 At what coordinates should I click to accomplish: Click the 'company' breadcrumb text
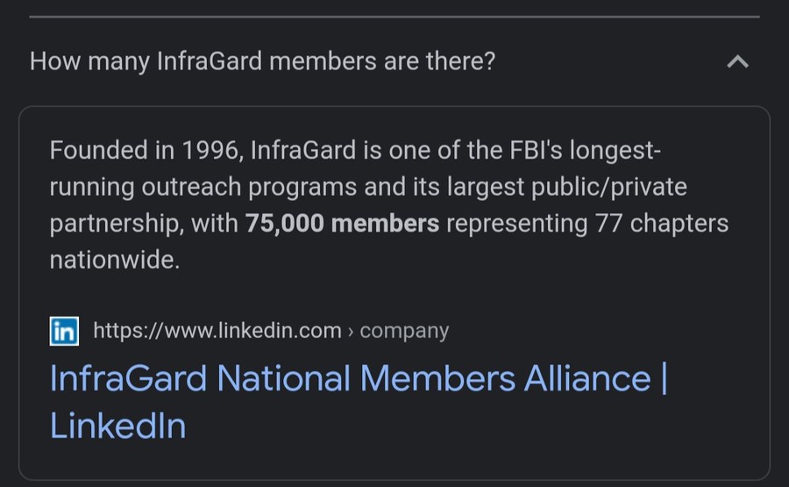tap(404, 331)
